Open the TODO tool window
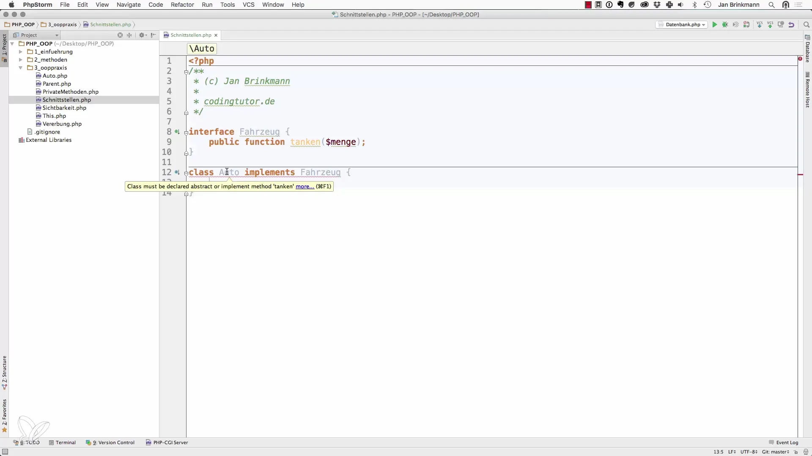The width and height of the screenshot is (812, 456). [x=27, y=442]
